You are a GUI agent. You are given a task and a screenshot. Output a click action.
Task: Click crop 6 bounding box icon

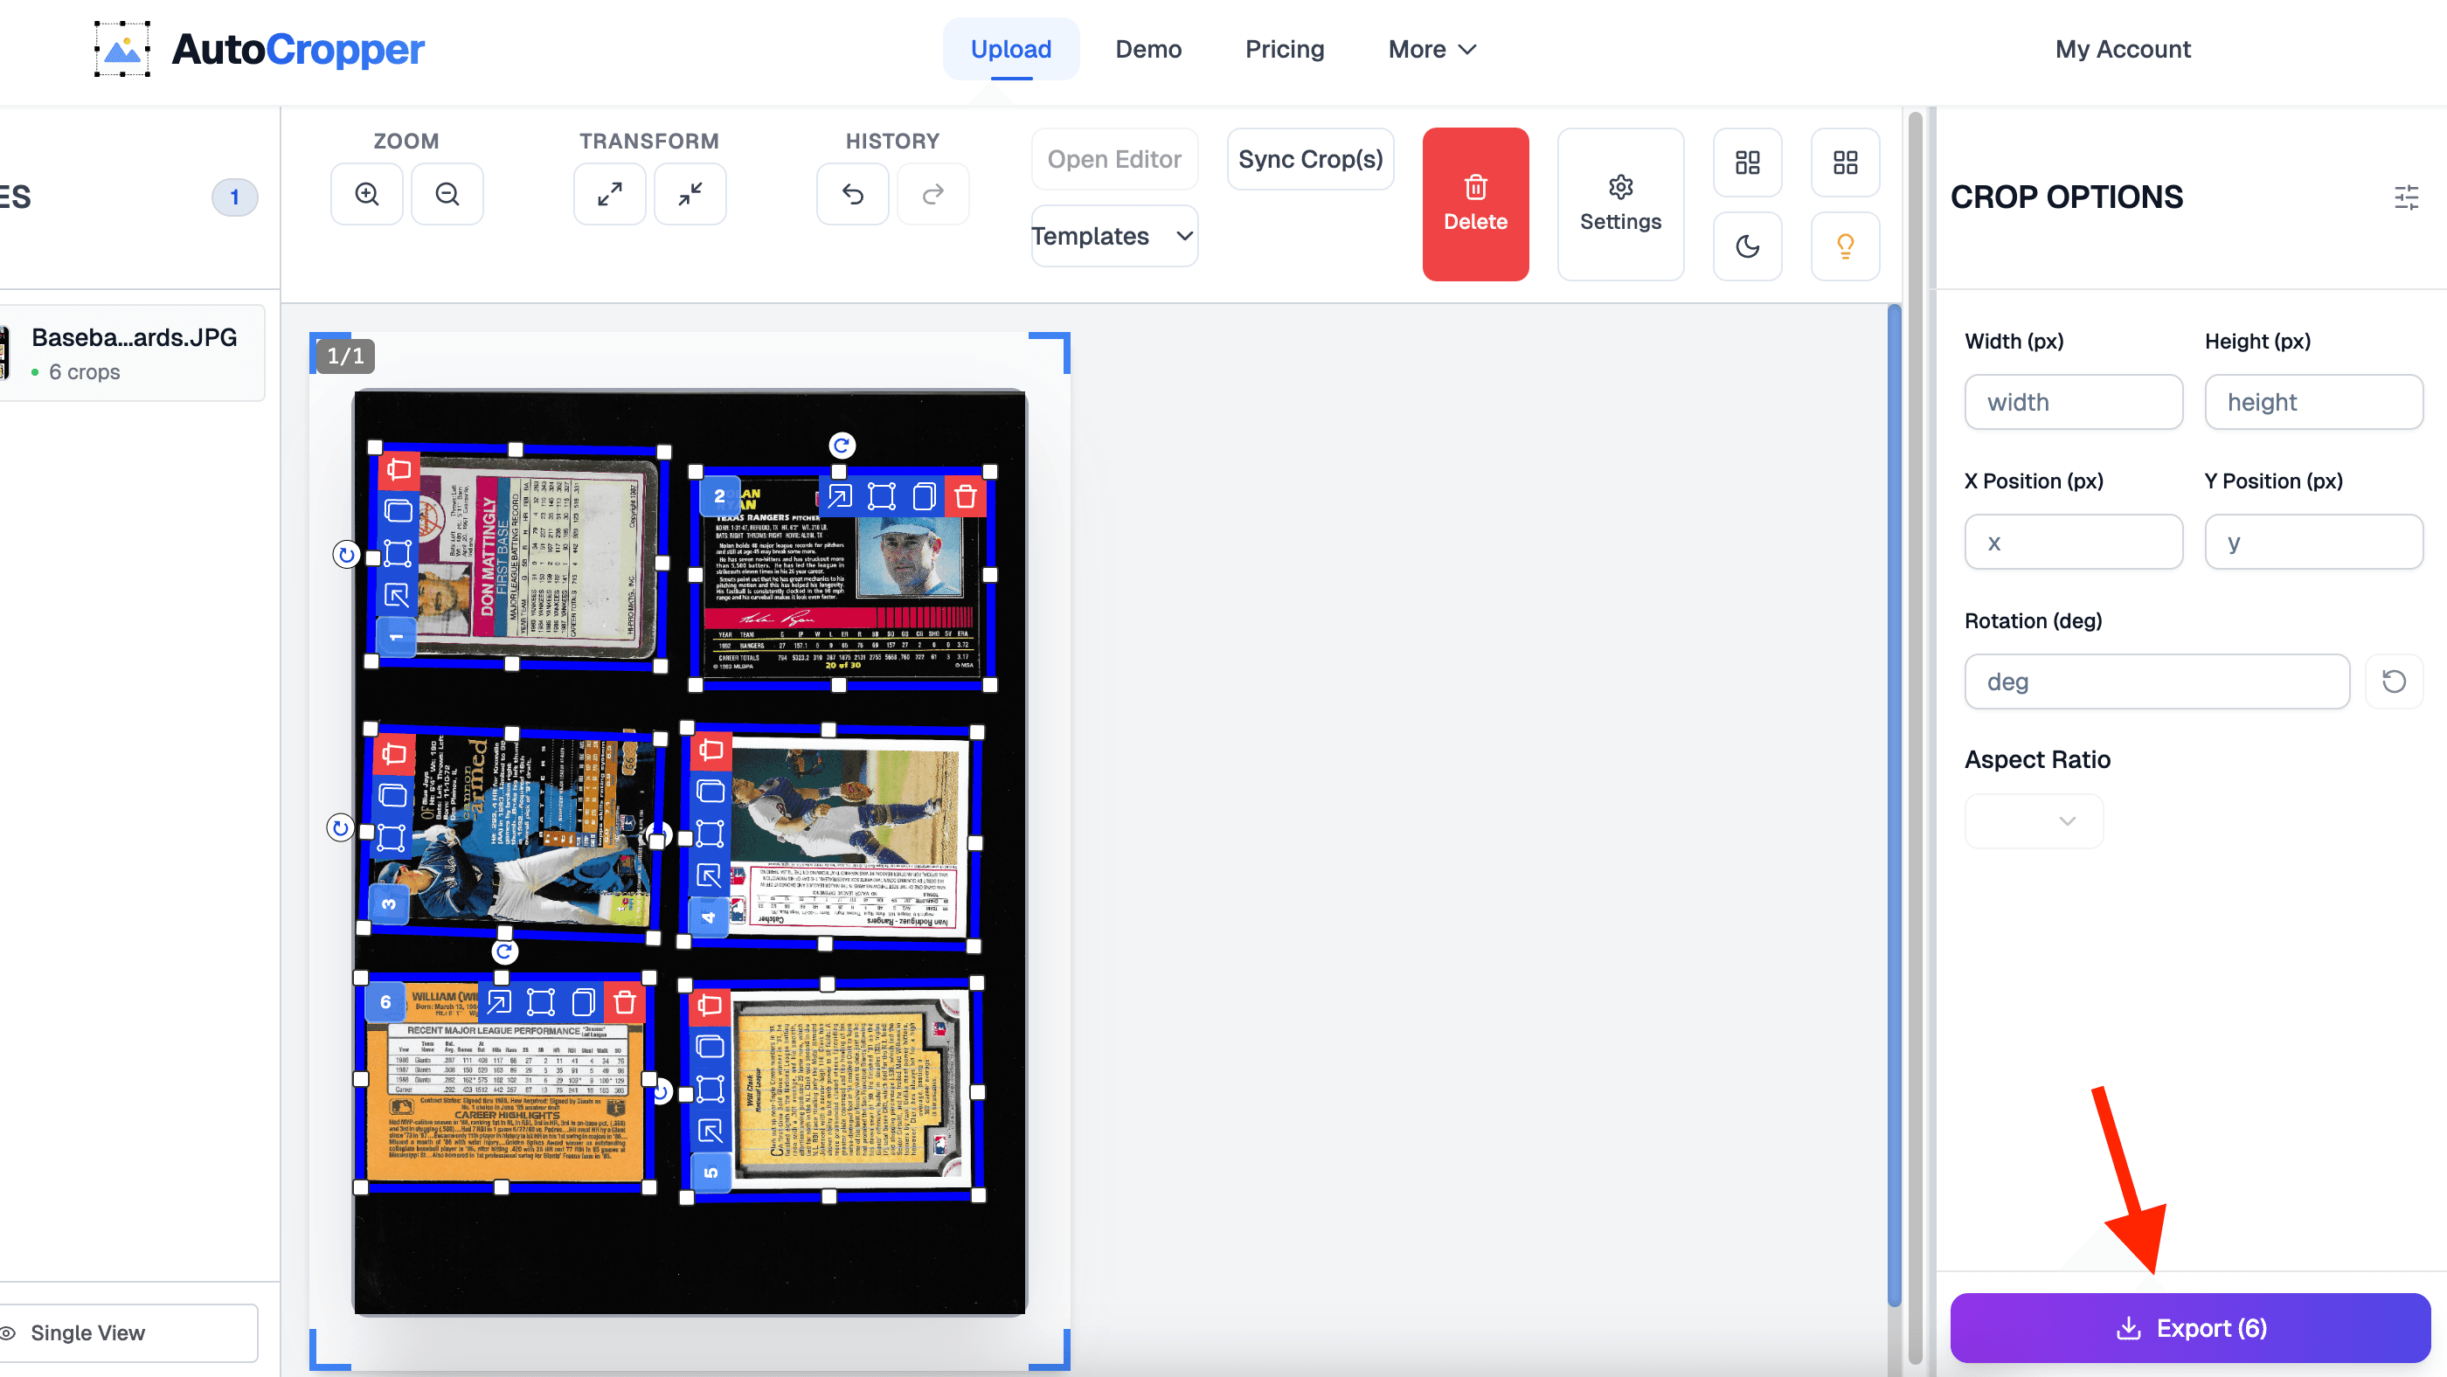coord(540,1002)
